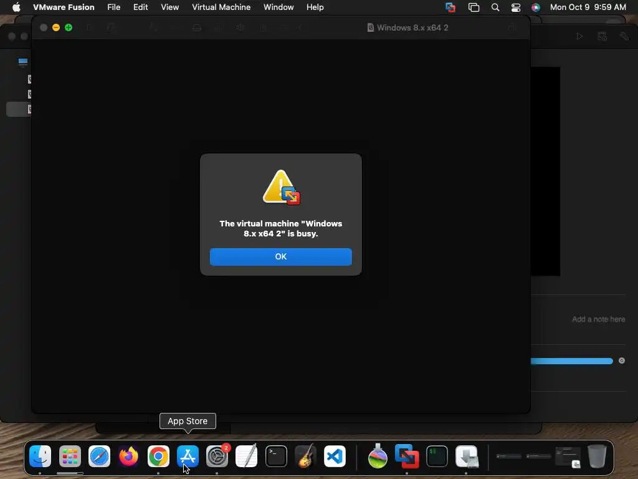The width and height of the screenshot is (638, 479).
Task: Select the computer icon in the Library sidebar
Action: pos(23,62)
